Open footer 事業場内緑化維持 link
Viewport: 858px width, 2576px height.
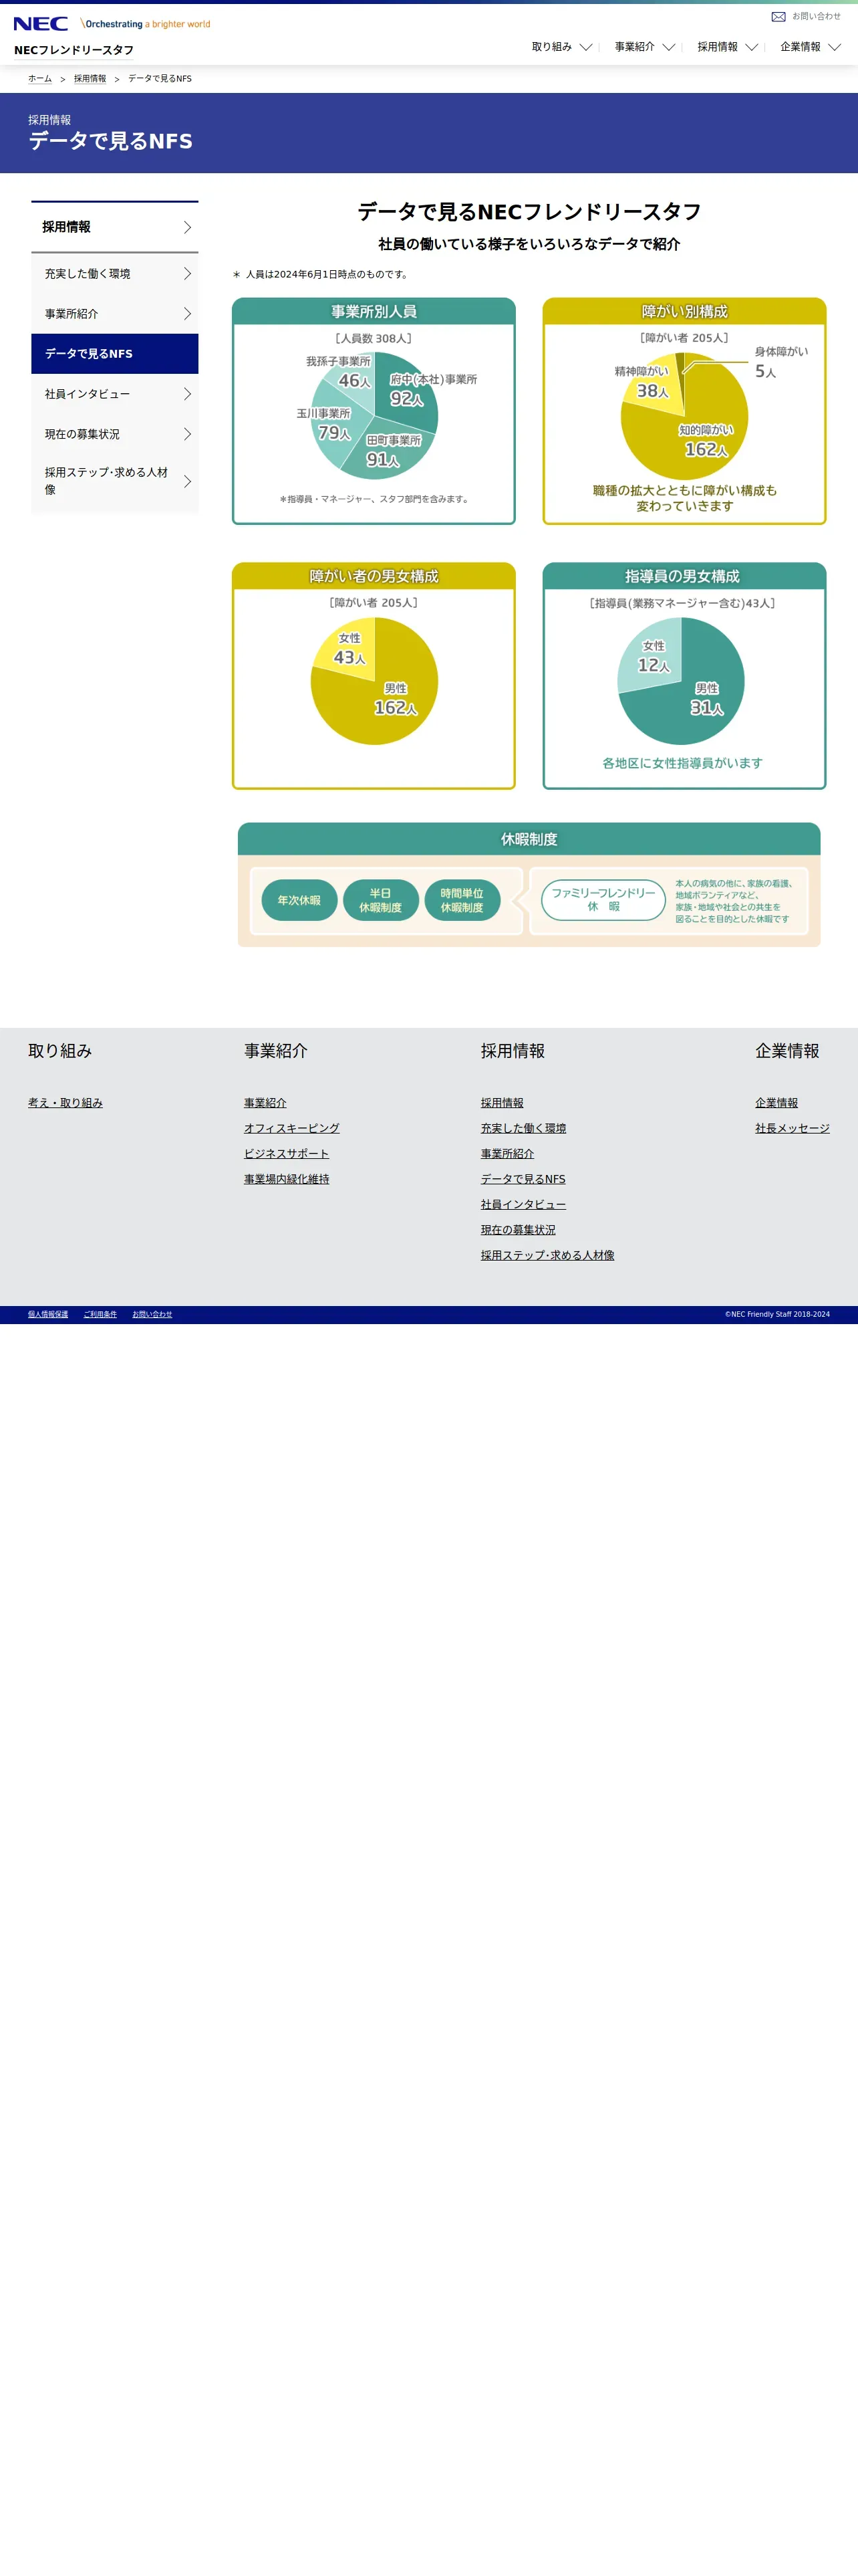[287, 1179]
